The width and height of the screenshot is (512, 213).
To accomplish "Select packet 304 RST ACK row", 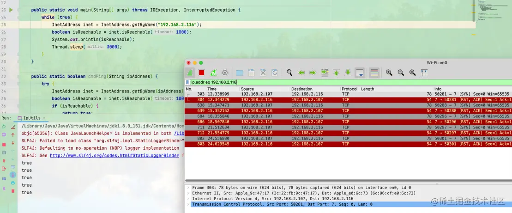I will coord(348,100).
